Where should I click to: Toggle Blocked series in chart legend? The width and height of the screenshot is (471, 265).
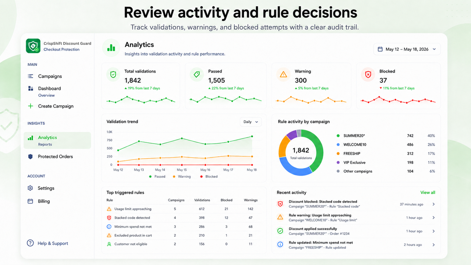pos(209,177)
